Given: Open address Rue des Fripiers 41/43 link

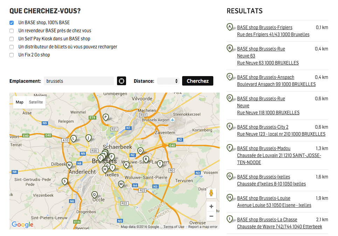Looking at the screenshot, I should (x=273, y=34).
